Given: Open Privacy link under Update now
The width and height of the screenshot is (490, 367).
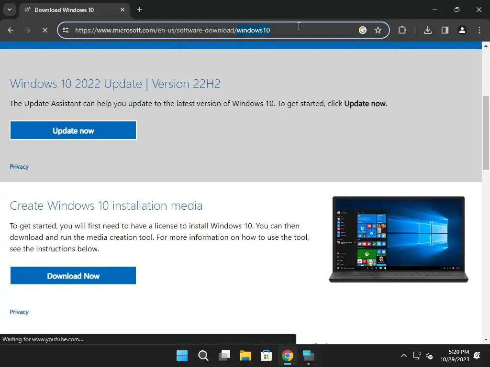Looking at the screenshot, I should (x=19, y=167).
